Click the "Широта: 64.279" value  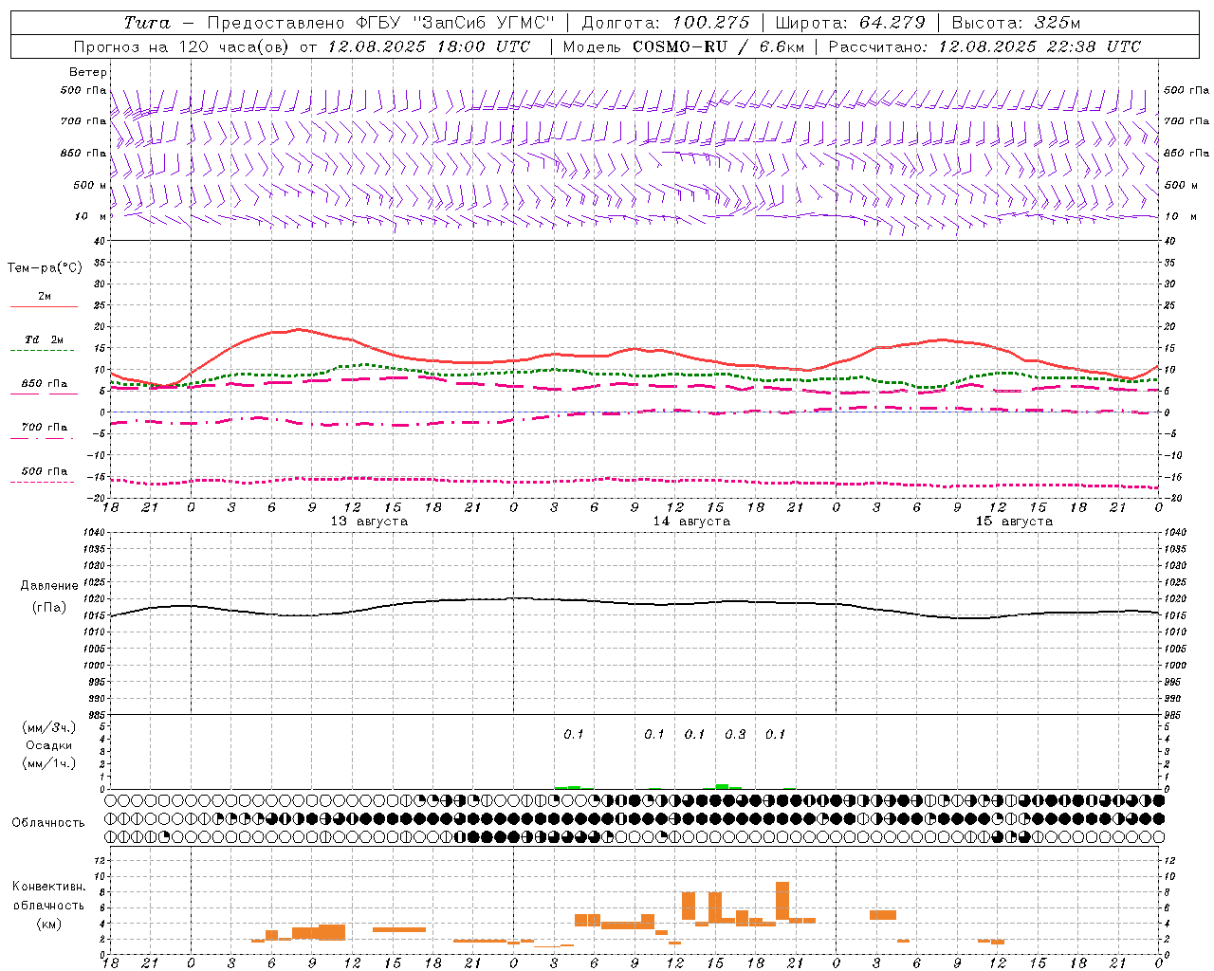(x=850, y=23)
